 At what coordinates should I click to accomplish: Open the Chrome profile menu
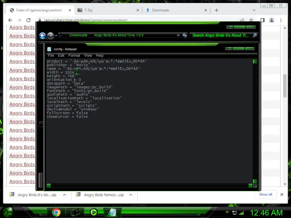click(x=272, y=20)
